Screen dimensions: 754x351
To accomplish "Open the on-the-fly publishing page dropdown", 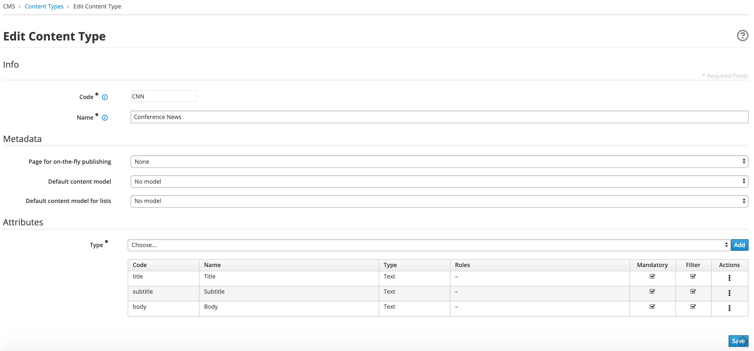I will pyautogui.click(x=439, y=162).
